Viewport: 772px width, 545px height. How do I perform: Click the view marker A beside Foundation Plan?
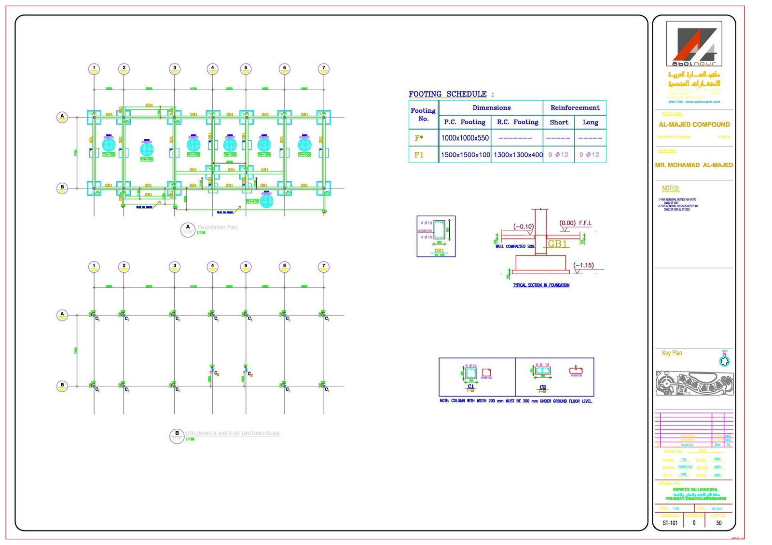188,229
